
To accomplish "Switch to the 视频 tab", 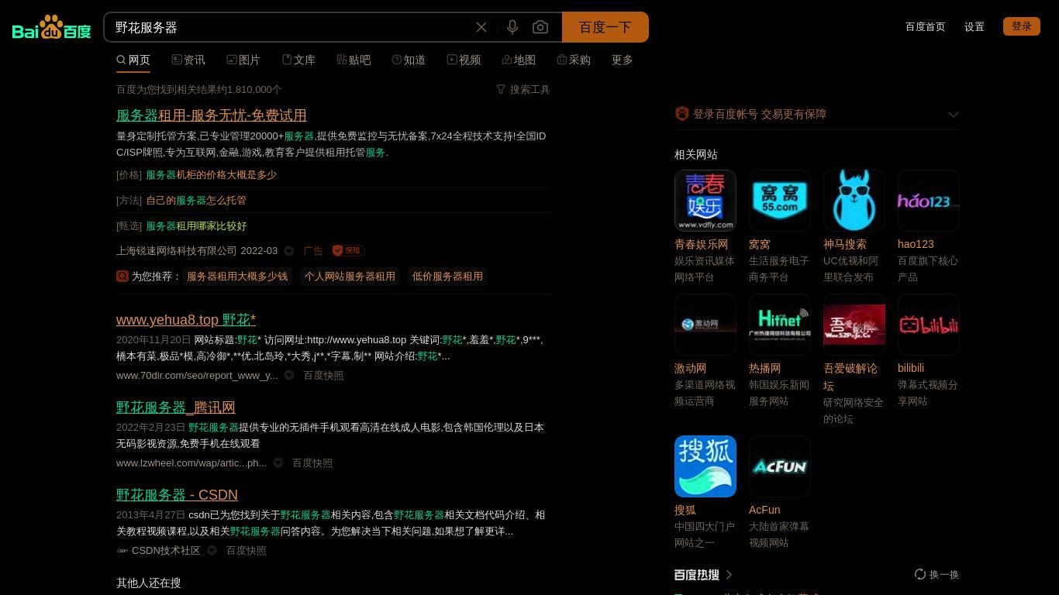I will (x=464, y=60).
